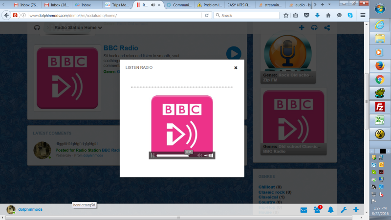Open the dolphinmods profile link in bottom bar
Image resolution: width=391 pixels, height=220 pixels.
(x=30, y=209)
